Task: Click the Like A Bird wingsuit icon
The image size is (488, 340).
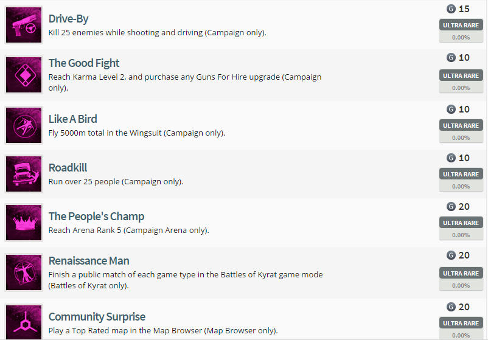Action: [24, 125]
